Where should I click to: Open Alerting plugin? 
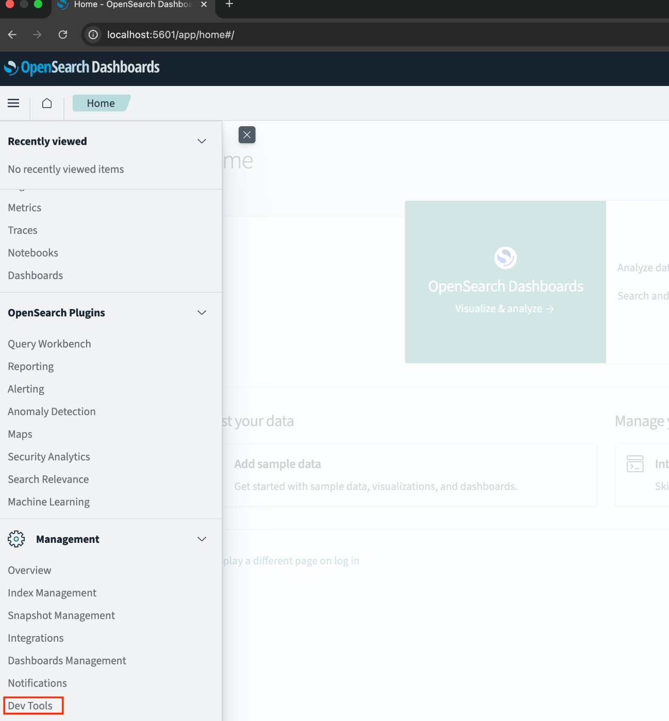point(26,389)
